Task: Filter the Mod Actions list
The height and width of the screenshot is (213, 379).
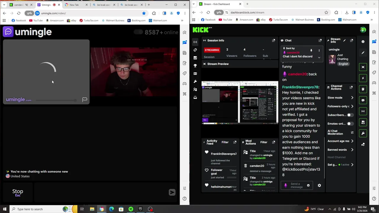Action: pos(264,142)
